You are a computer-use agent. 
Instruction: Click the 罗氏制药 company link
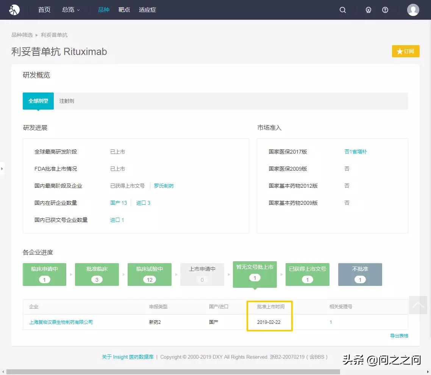click(x=164, y=186)
